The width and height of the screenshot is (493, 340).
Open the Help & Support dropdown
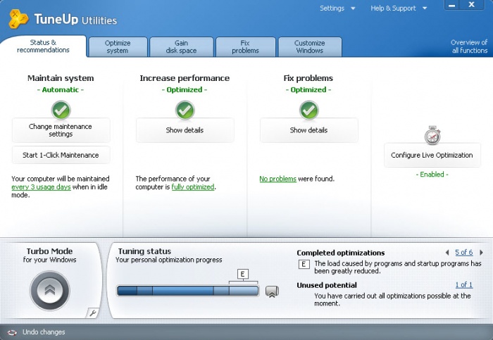[399, 8]
